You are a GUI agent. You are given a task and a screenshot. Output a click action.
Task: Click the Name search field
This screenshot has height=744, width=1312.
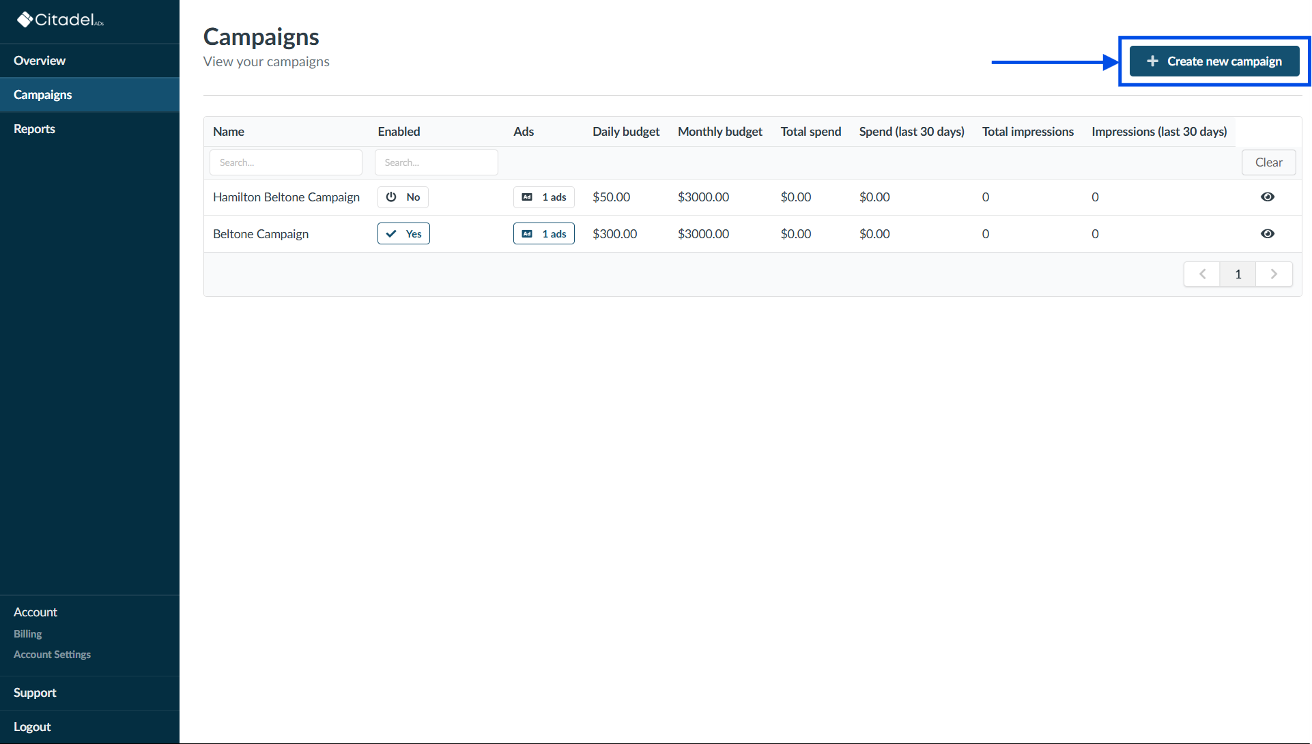[285, 162]
